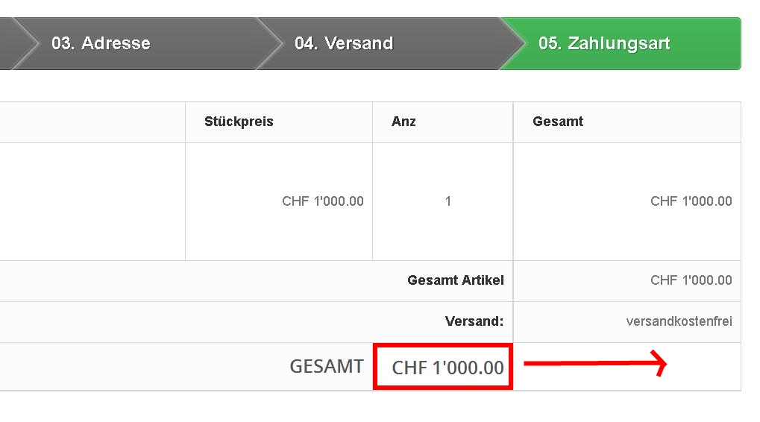The width and height of the screenshot is (760, 422).
Task: Select the green "05. Zahlungsart" step
Action: click(x=604, y=43)
